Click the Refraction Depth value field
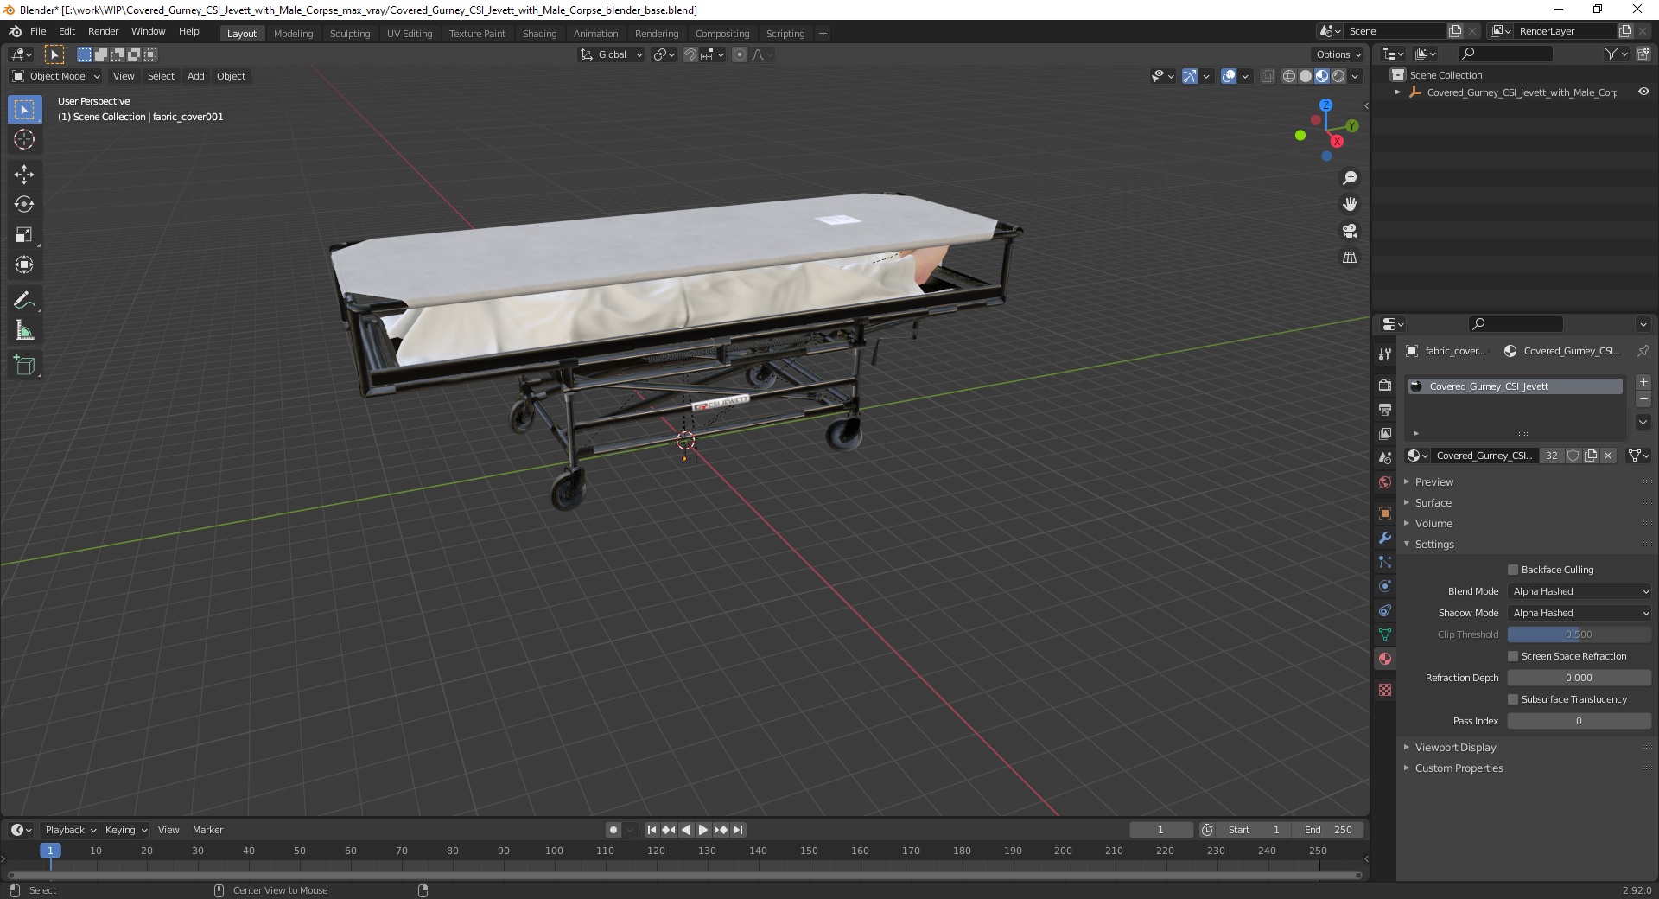The height and width of the screenshot is (899, 1659). click(1580, 678)
